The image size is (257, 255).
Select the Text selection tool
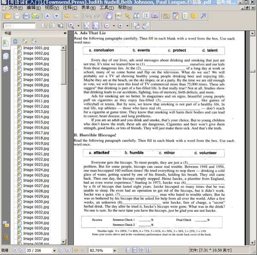pyautogui.click(x=146, y=16)
